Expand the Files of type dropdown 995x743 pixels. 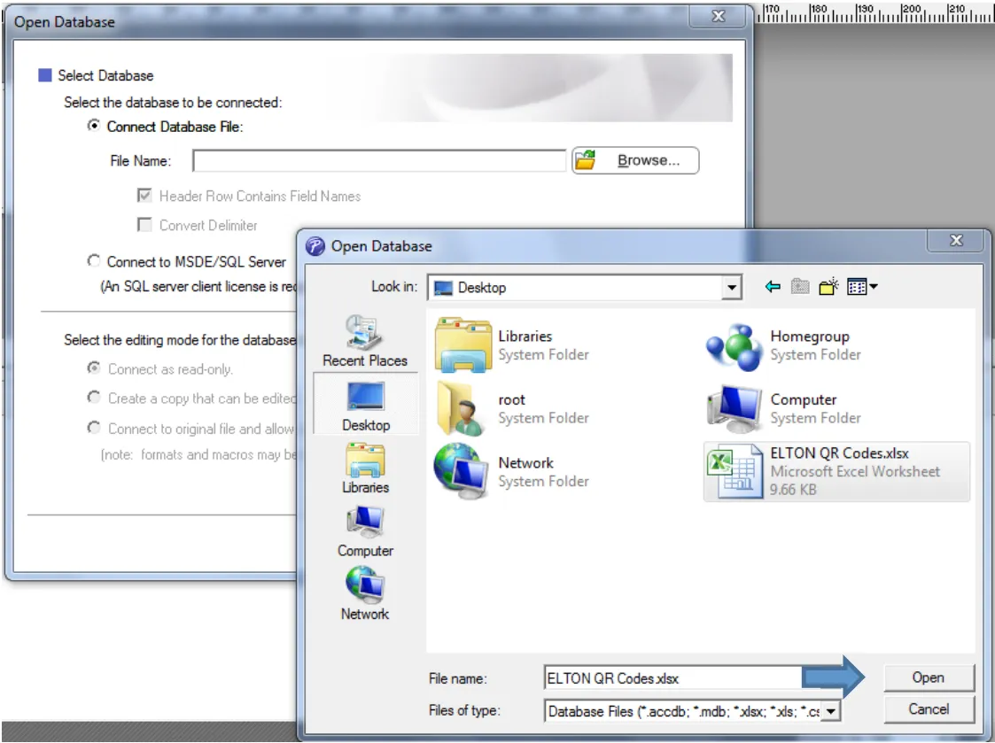(x=830, y=710)
